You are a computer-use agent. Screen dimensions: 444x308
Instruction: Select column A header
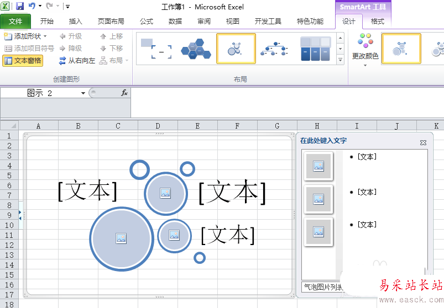point(39,126)
